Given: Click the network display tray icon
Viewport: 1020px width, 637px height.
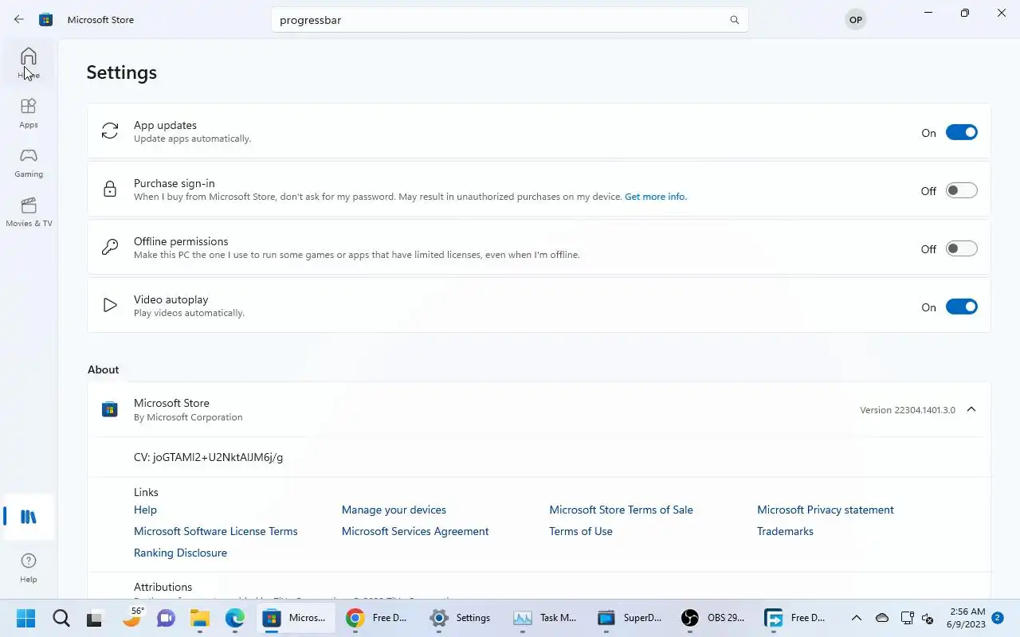Looking at the screenshot, I should coord(907,618).
